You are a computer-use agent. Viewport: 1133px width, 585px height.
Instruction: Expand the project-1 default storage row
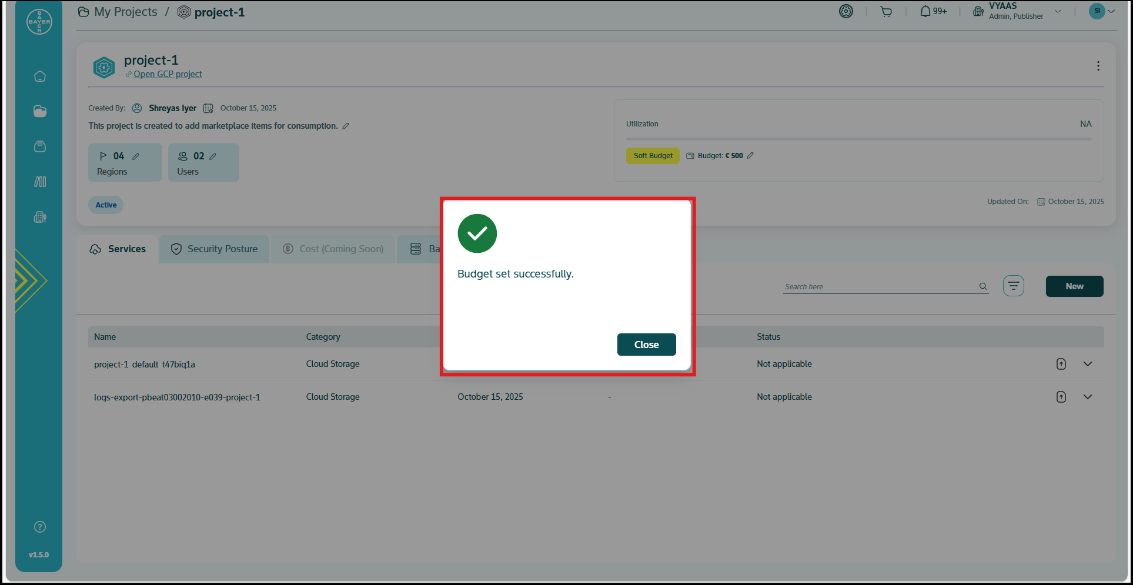[1087, 364]
